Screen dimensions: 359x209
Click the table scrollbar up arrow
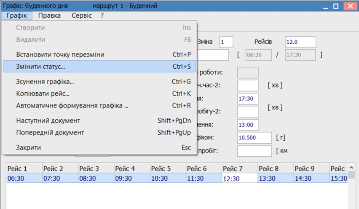tap(352, 168)
